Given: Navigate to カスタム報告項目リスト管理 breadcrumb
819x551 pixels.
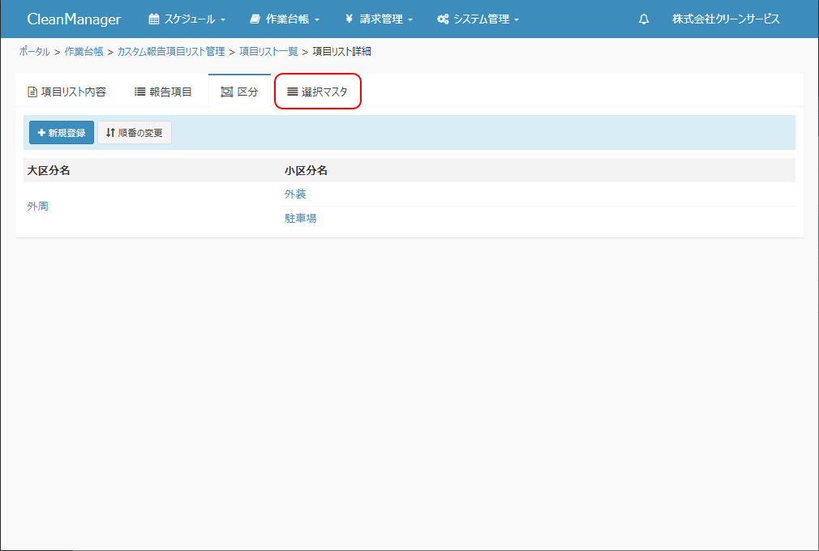Looking at the screenshot, I should [x=170, y=52].
